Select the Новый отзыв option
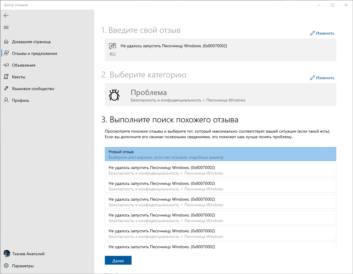Screen dimensions: 353x274 tap(220, 154)
